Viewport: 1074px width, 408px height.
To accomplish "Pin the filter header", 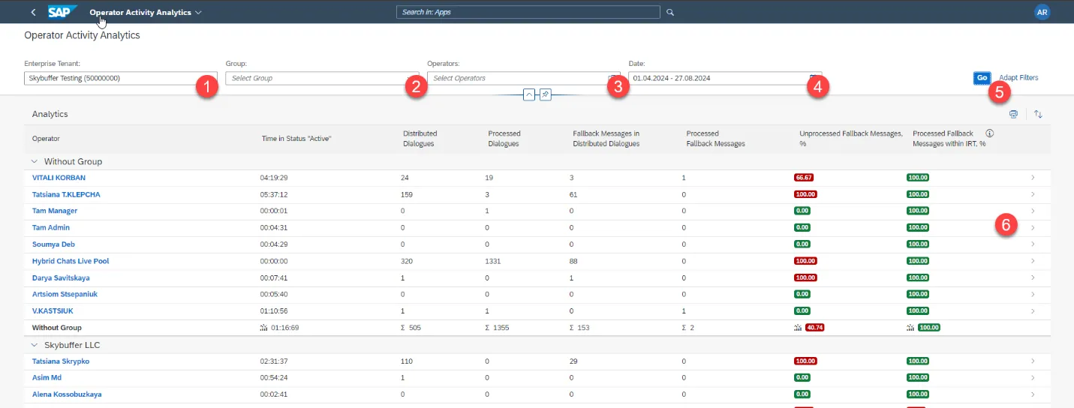I will (546, 95).
